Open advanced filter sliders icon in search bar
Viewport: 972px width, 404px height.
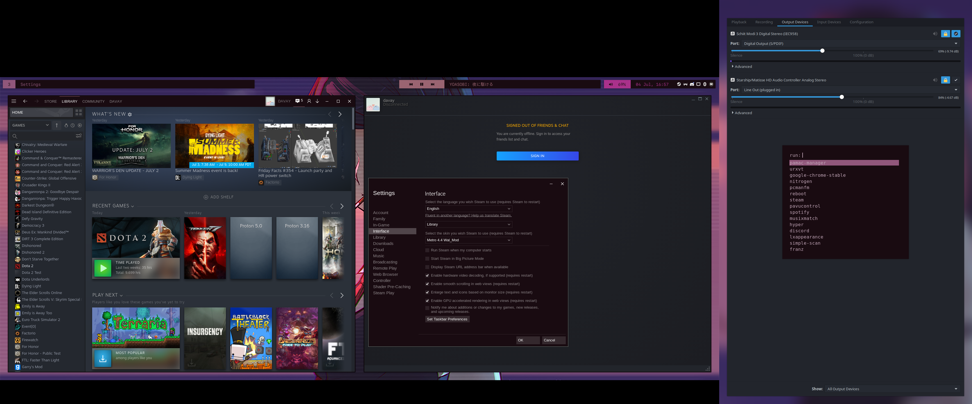(78, 136)
